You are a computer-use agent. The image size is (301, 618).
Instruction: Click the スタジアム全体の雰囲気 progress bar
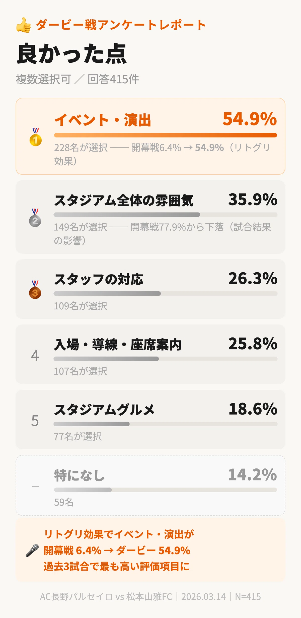(166, 215)
